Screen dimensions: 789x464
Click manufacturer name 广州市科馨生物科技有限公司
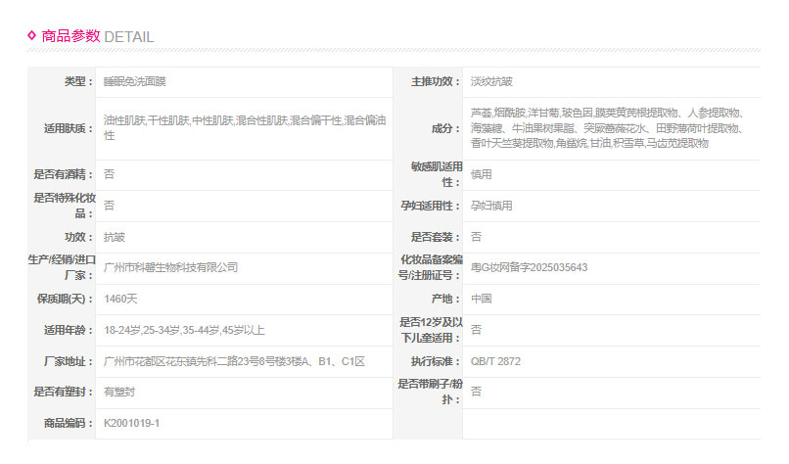[170, 267]
